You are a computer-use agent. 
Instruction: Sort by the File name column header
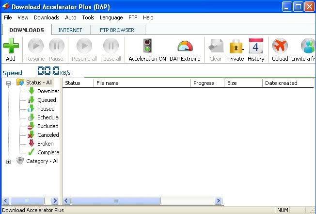pos(142,83)
